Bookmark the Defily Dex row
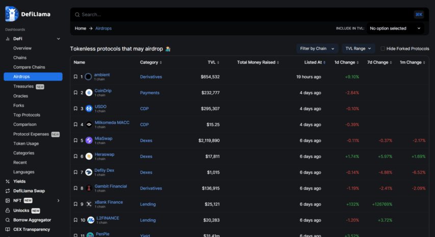This screenshot has width=435, height=237. click(75, 172)
